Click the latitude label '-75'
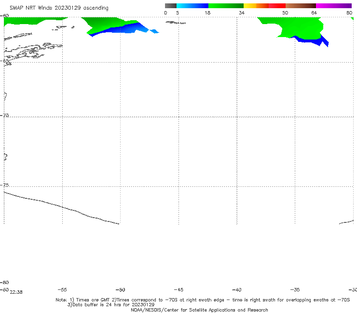Viewport: 357px width, 313px height. 4,185
